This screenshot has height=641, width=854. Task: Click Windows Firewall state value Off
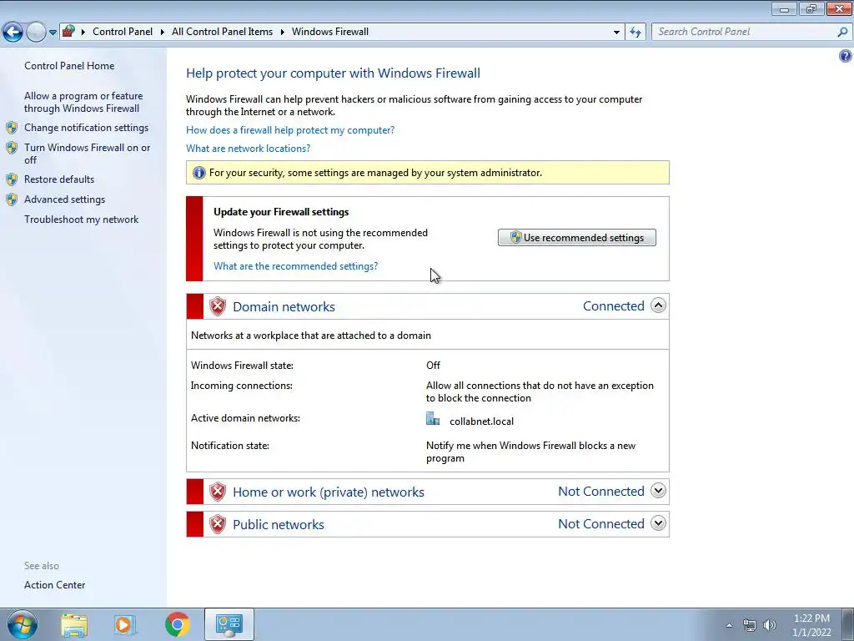433,366
